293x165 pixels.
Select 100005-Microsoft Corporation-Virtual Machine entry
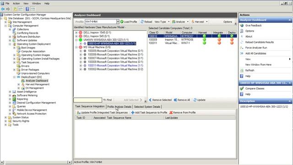(115, 51)
